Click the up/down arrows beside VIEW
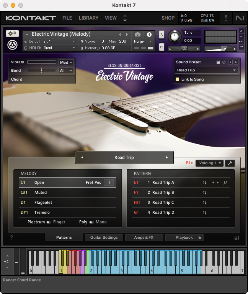This screenshot has height=294, width=248. (125, 18)
